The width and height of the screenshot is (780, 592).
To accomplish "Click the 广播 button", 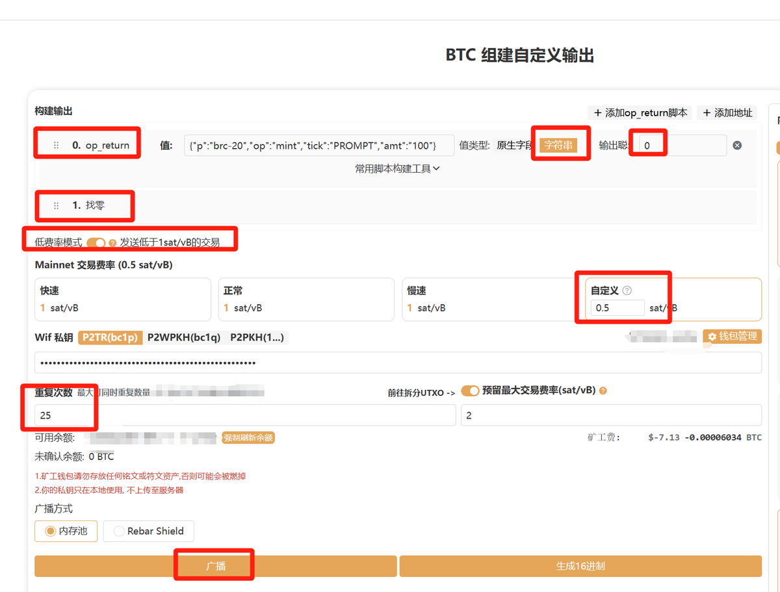I will [215, 566].
